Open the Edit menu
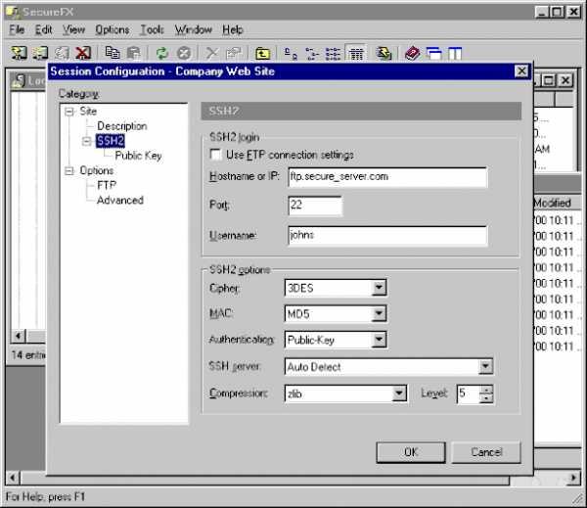This screenshot has height=508, width=587. point(43,29)
